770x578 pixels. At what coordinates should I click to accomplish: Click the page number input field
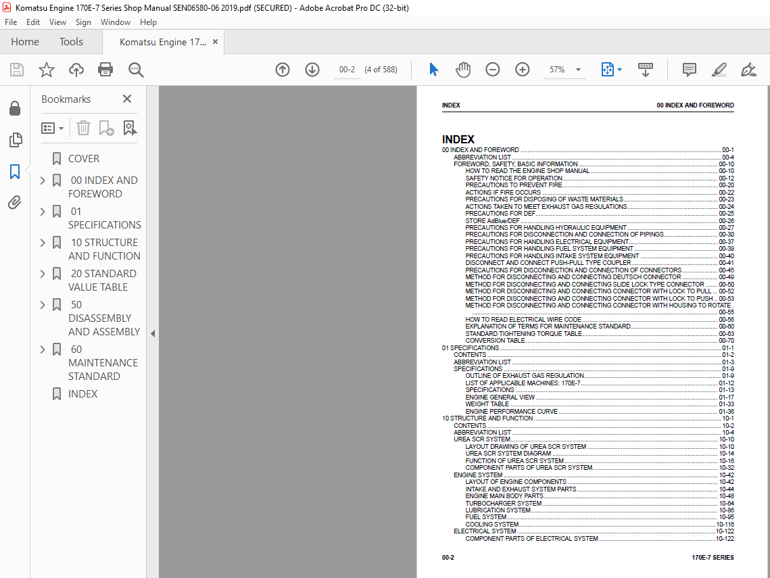pos(347,70)
